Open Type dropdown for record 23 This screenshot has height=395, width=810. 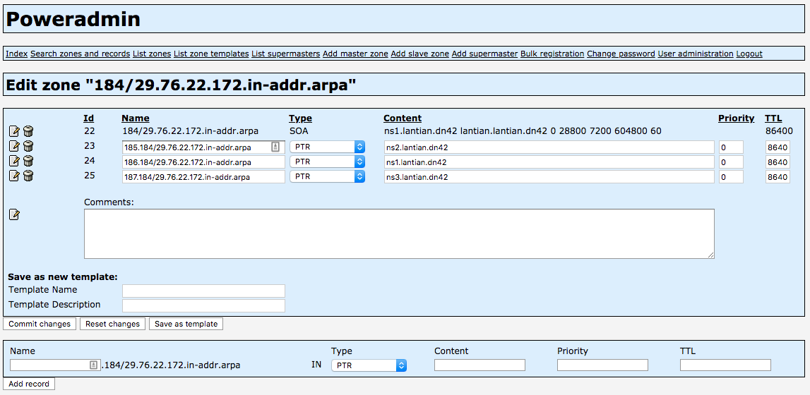pyautogui.click(x=328, y=147)
